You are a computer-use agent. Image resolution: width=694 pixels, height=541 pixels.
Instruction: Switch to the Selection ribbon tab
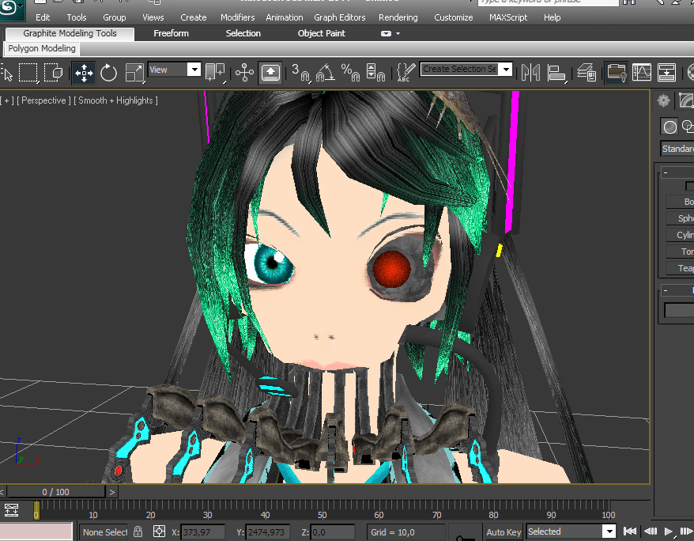click(243, 34)
